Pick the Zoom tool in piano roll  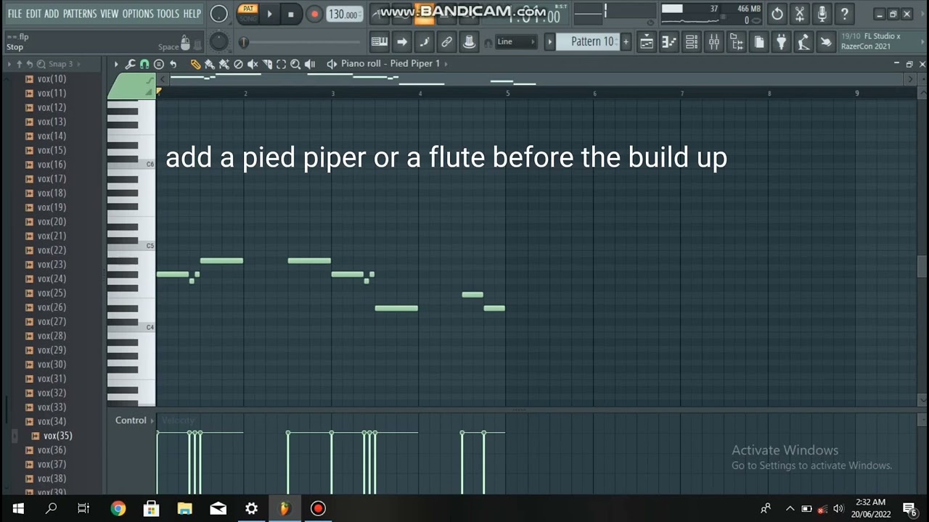tap(295, 64)
